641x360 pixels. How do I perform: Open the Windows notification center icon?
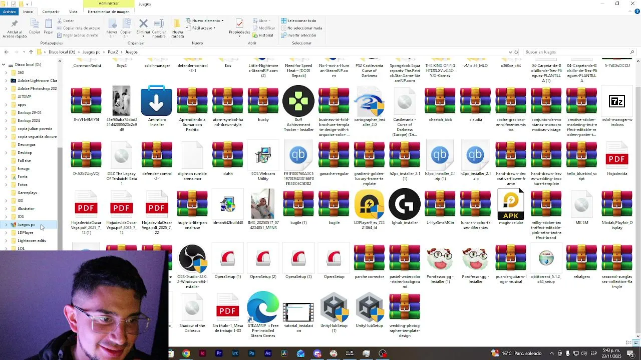pyautogui.click(x=630, y=353)
